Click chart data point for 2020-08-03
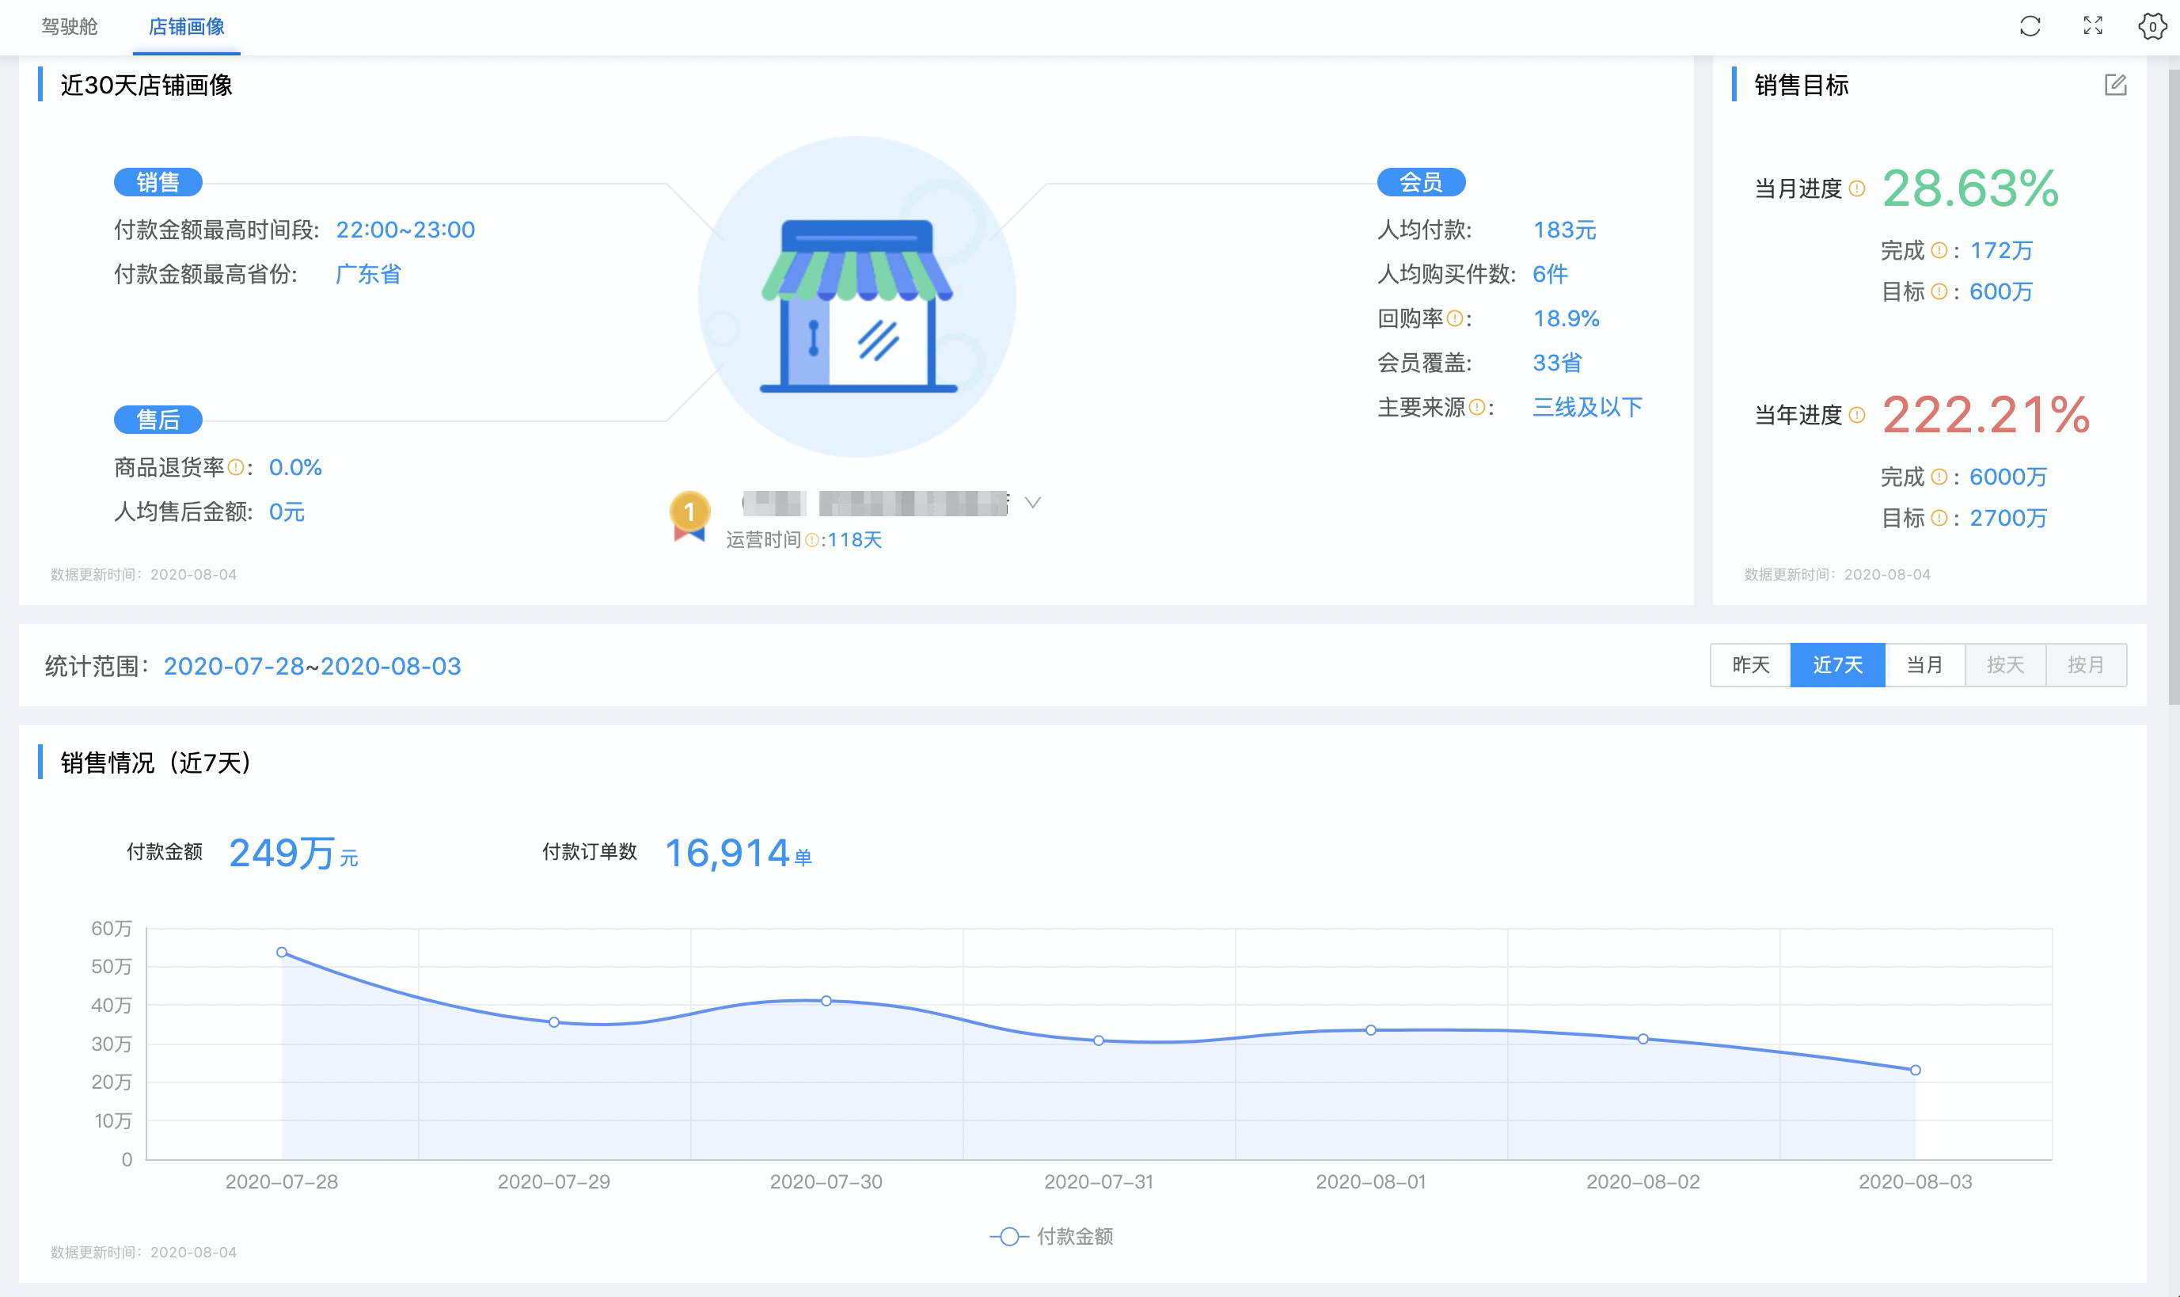Screen dimensions: 2180x1297 click(1916, 1070)
